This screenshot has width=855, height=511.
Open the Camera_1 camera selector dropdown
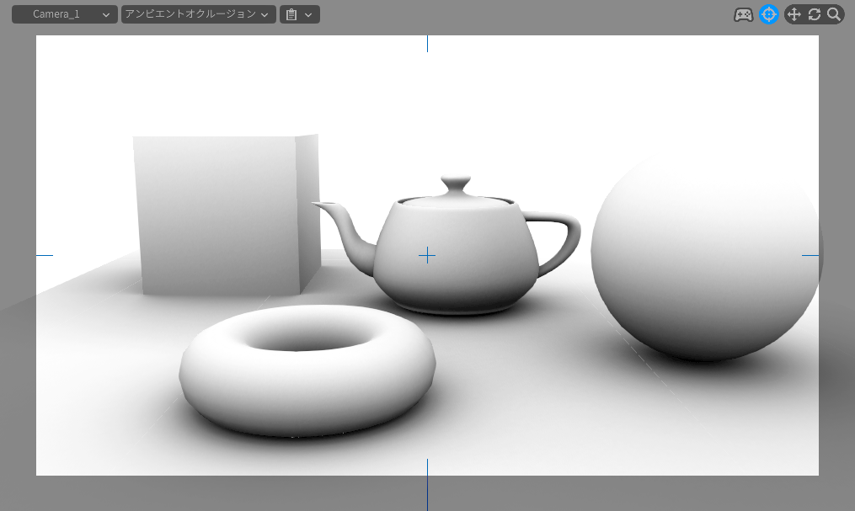65,14
